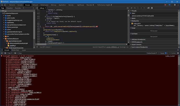Select service-worker.js #11015 thread
Screen dimensions: 180x106
[x=143, y=16]
